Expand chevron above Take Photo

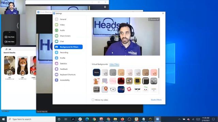10,32
